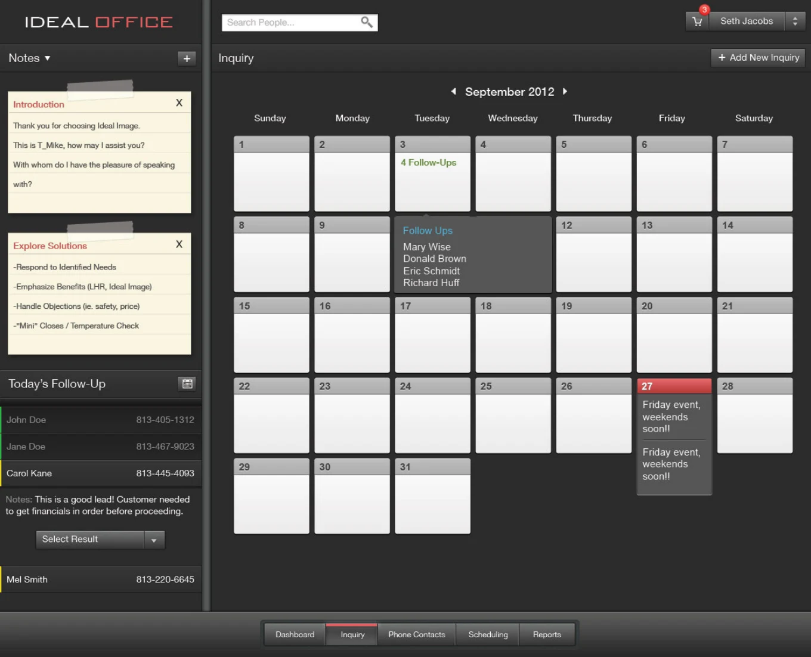Click the September 24 calendar cell
The width and height of the screenshot is (811, 657).
(x=432, y=415)
